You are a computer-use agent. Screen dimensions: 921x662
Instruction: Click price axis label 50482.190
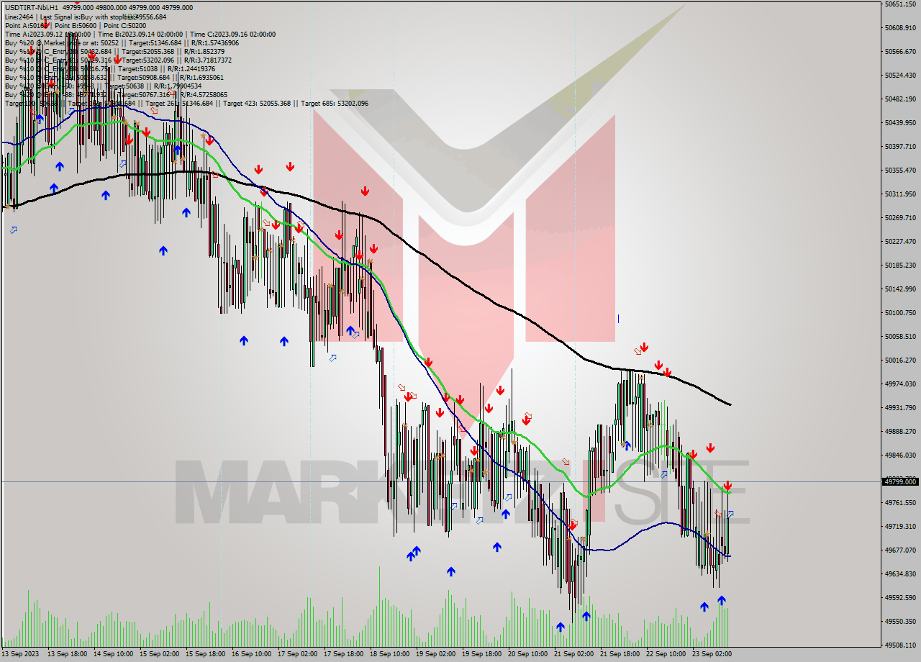(901, 99)
